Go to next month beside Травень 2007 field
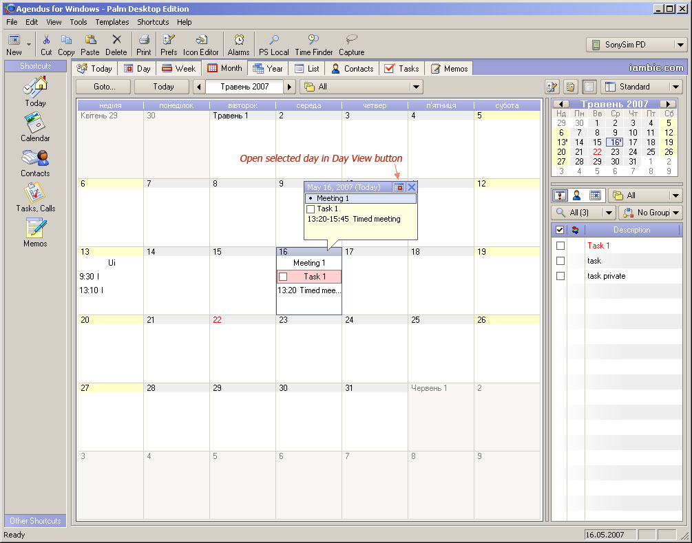Image resolution: width=692 pixels, height=543 pixels. [x=289, y=87]
